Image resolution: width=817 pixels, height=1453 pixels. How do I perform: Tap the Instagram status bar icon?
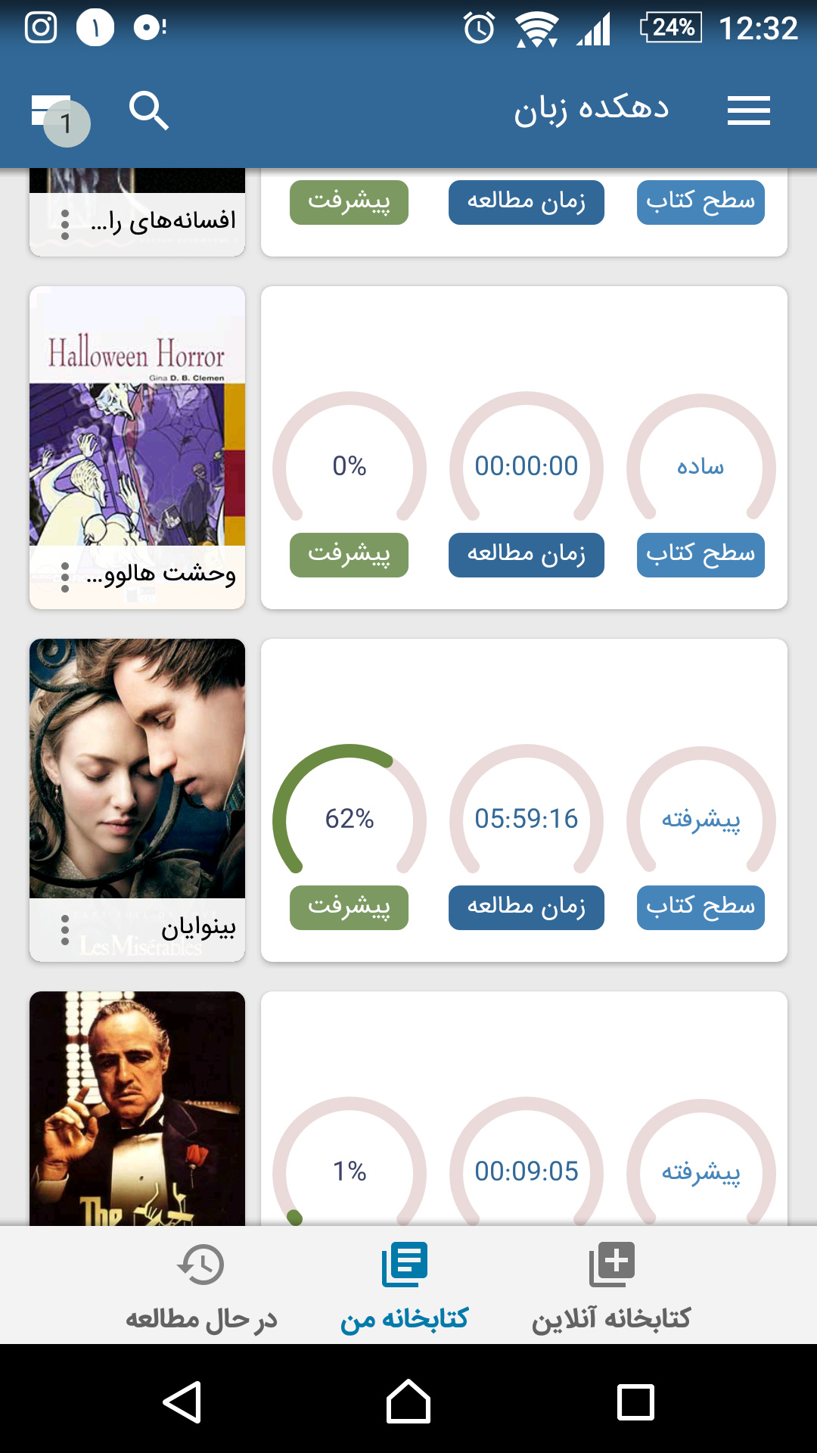41,28
